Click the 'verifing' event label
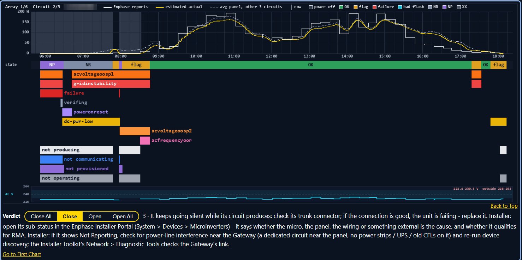 76,102
